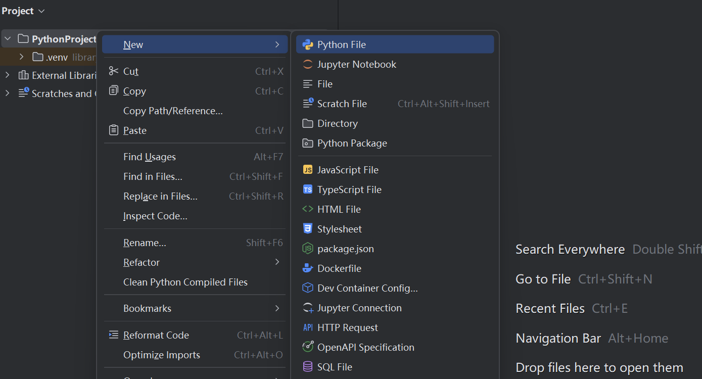Screen dimensions: 702x379
Task: Click the JavaScript File JS icon
Action: 307,170
